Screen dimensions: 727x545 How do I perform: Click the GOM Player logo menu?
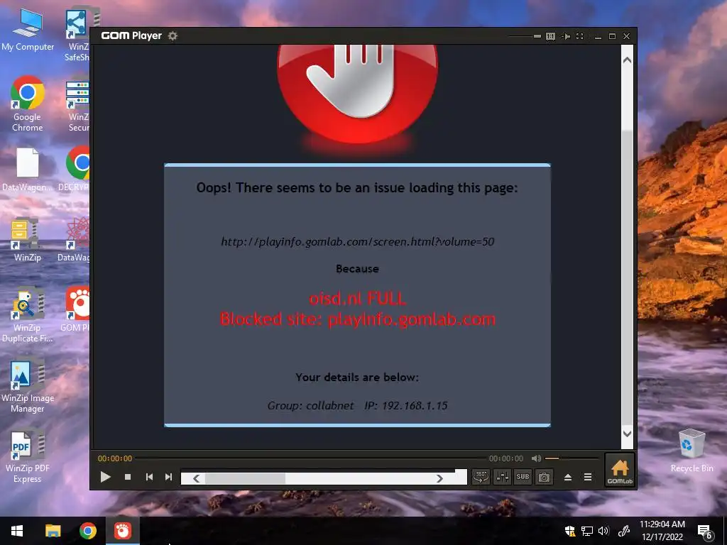131,35
